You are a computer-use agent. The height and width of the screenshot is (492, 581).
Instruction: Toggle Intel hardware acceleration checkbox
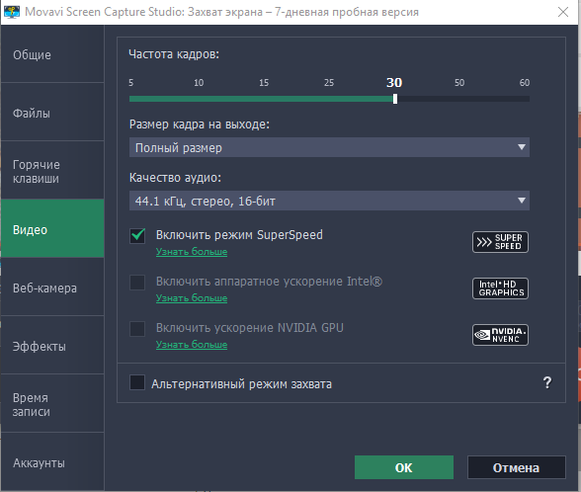point(137,283)
